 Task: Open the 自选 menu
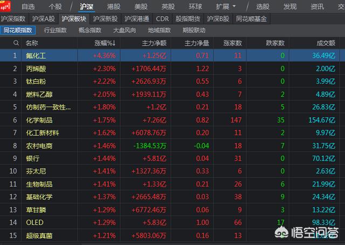(x=28, y=6)
